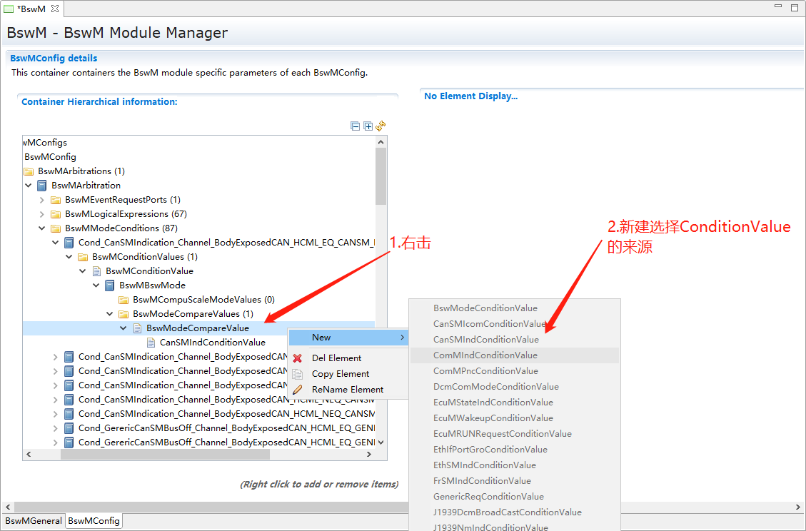This screenshot has width=806, height=531.
Task: Click the Copy Element page icon
Action: [298, 374]
